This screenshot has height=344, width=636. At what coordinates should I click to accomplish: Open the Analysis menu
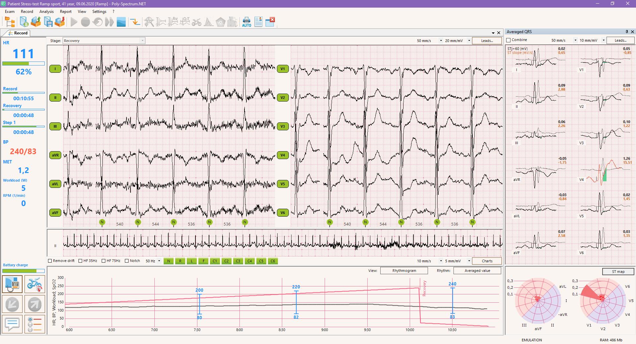click(46, 12)
